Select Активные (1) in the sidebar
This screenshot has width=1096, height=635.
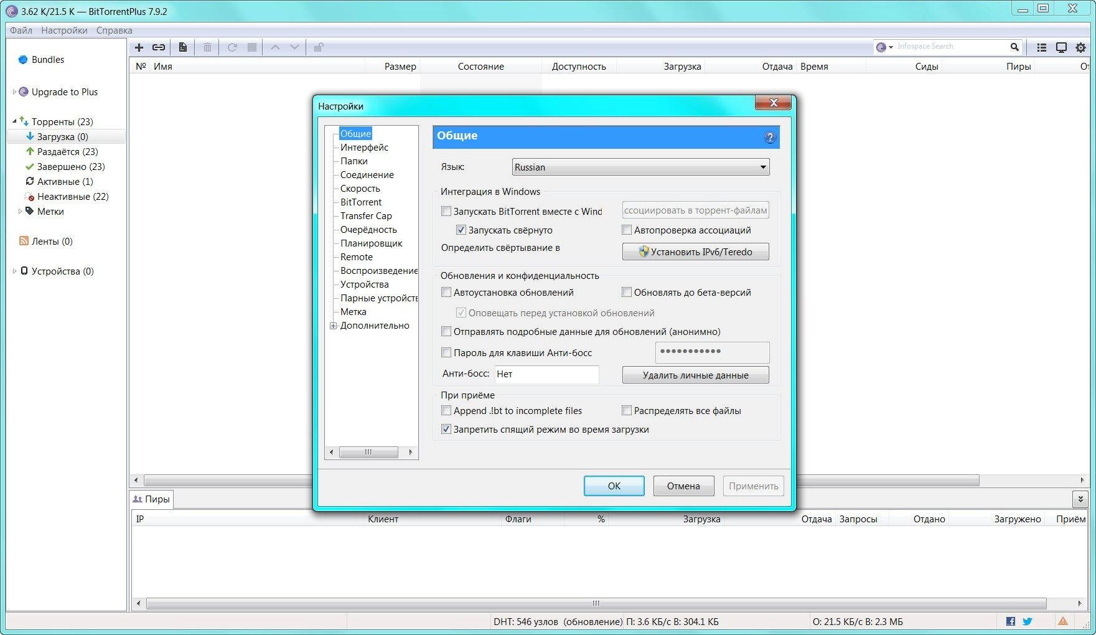tap(66, 182)
